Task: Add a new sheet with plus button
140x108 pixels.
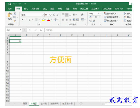Action: pos(81,104)
